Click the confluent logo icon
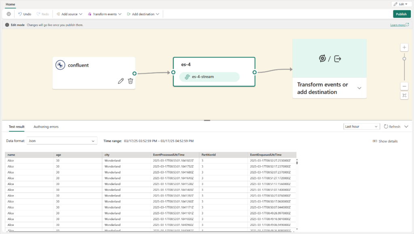Screen dimensions: 414x234 point(60,65)
